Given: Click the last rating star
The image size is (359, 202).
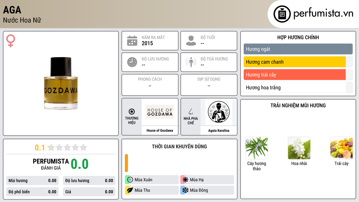Looking at the screenshot, I should (83, 147).
